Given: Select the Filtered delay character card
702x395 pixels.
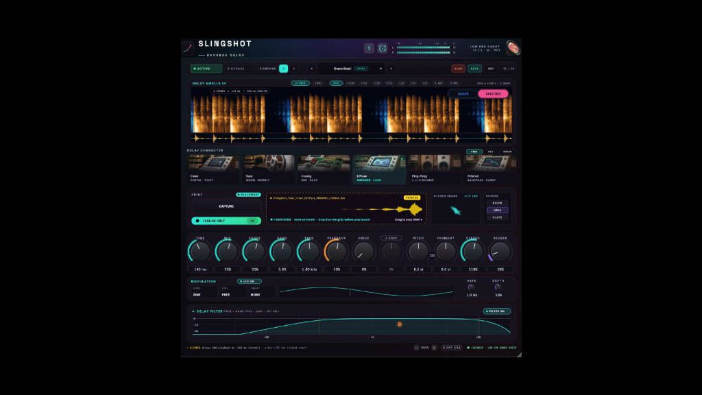Looking at the screenshot, I should coord(490,169).
